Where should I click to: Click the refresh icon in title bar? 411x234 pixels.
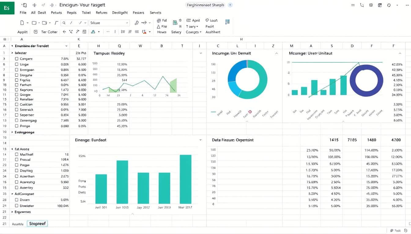(389, 5)
